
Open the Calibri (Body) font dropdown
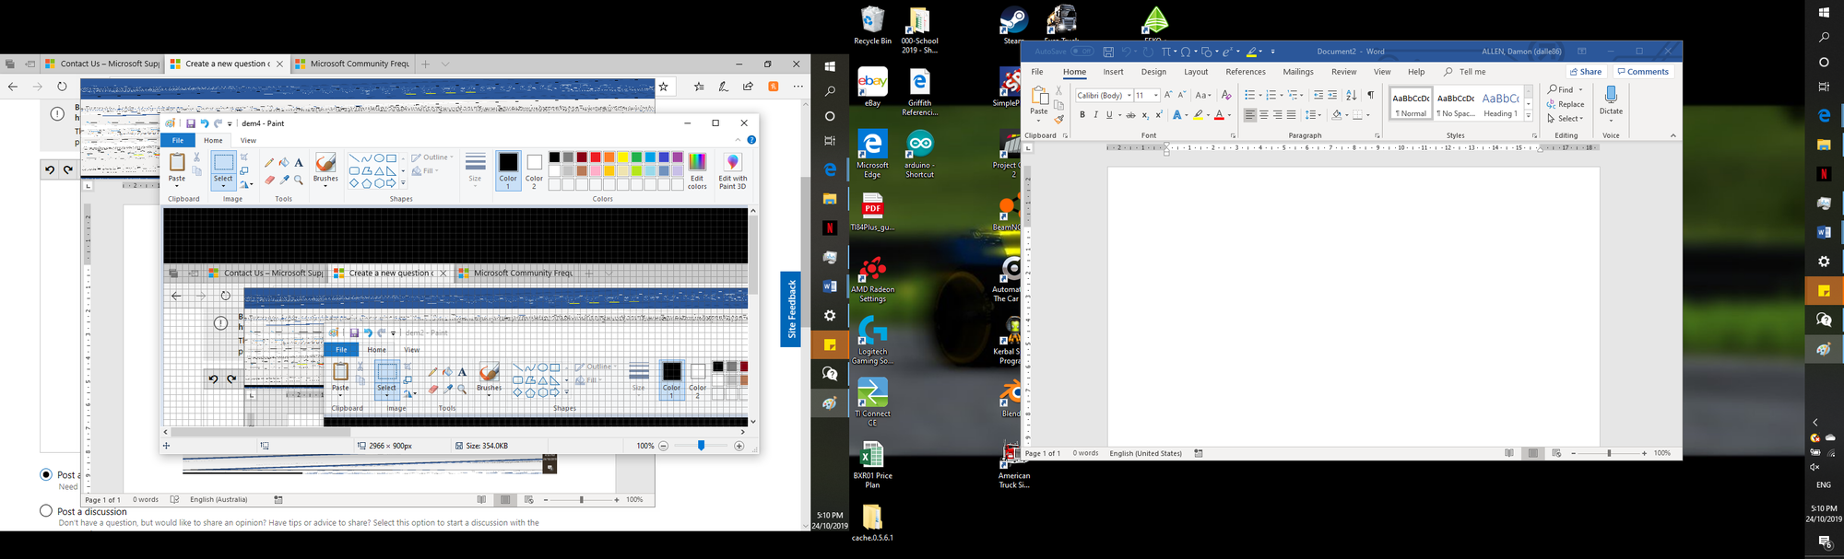pyautogui.click(x=1129, y=95)
